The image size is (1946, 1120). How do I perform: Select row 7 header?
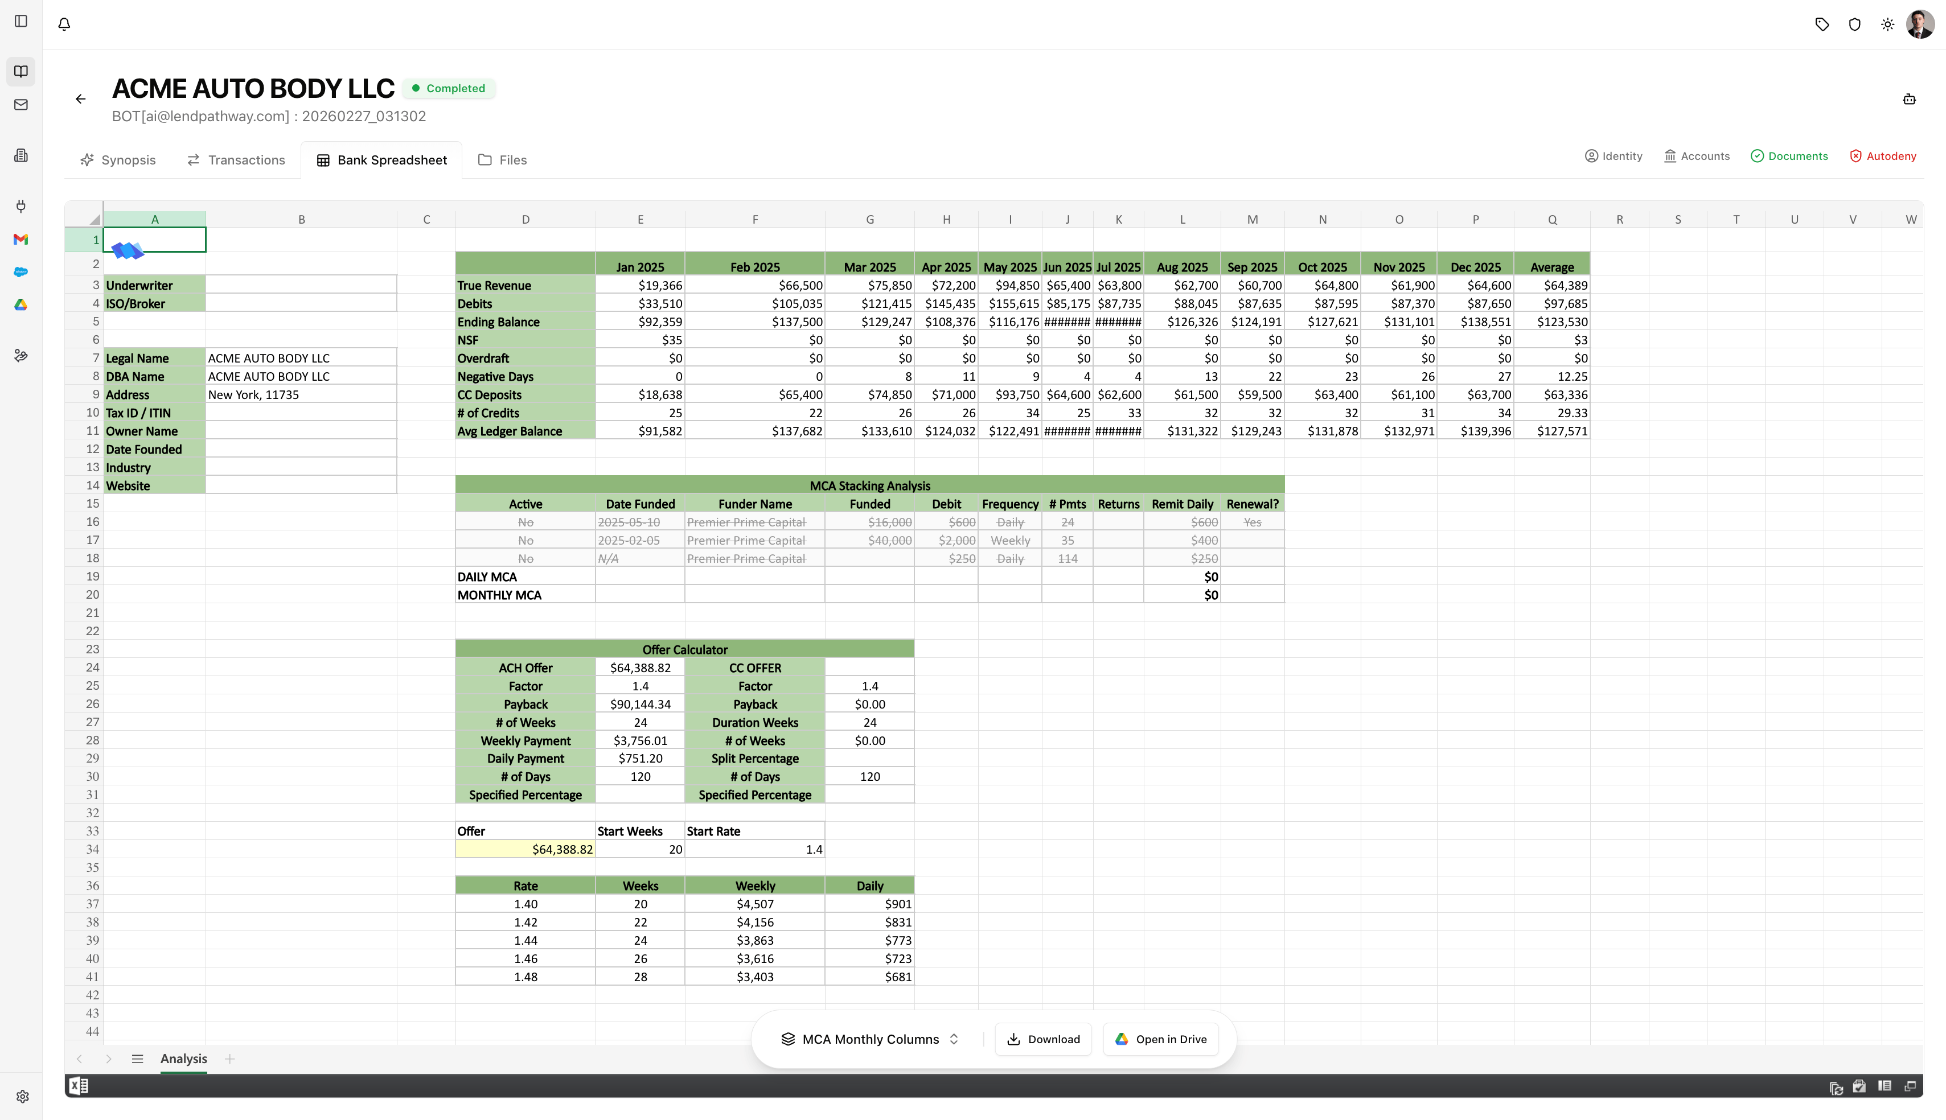pos(84,358)
